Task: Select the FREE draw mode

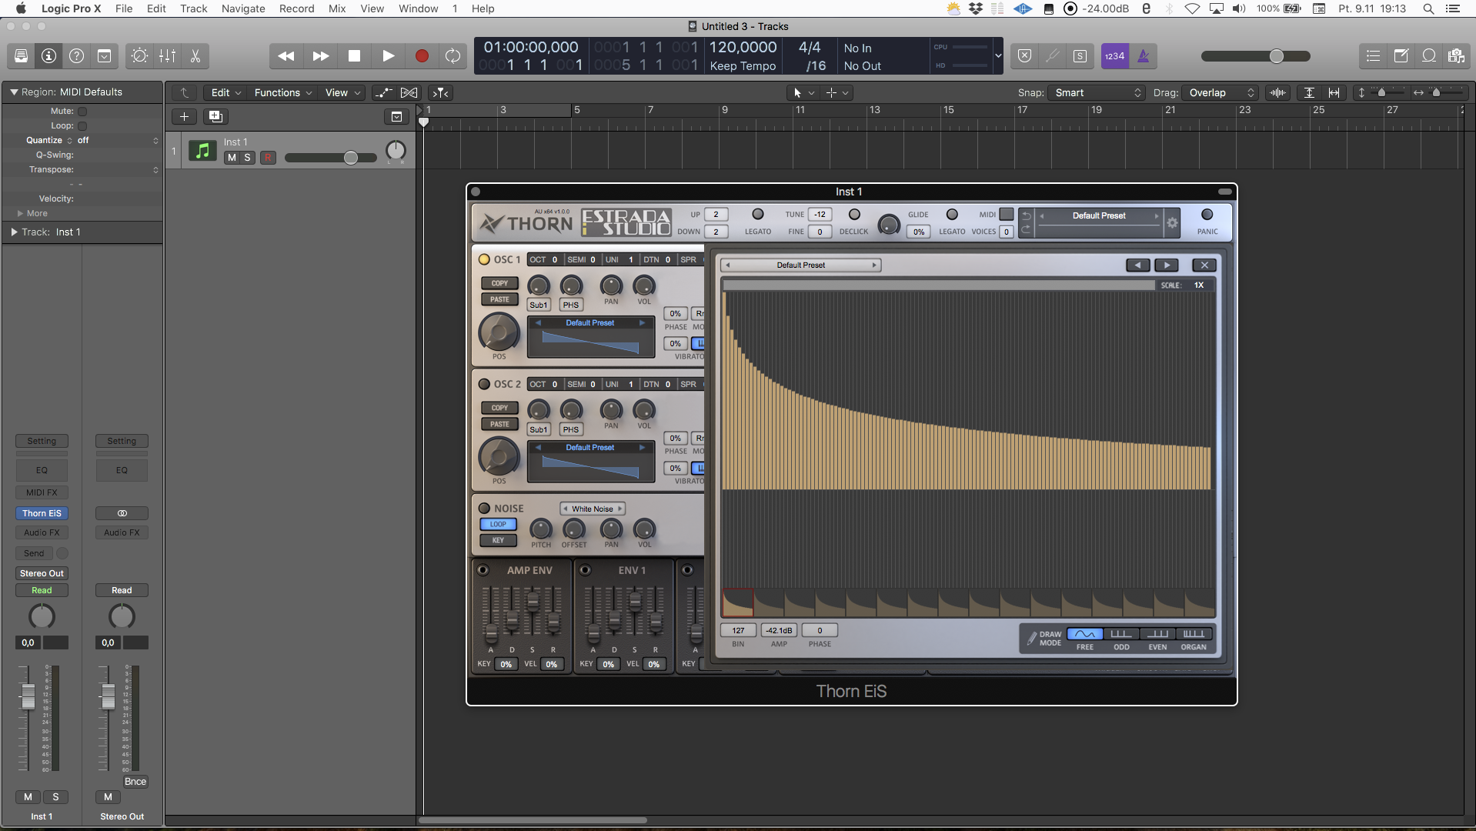Action: pos(1085,635)
